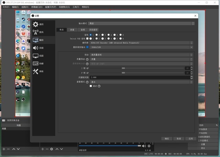The width and height of the screenshot is (220, 157).
Task: Open the 查看模式 dropdown showing 基本
Action: click(141, 82)
